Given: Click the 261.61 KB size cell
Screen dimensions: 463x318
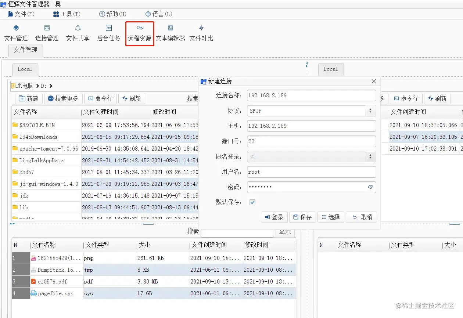Looking at the screenshot, I should tap(163, 258).
